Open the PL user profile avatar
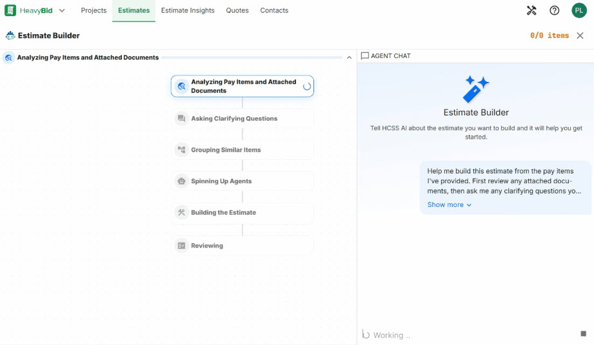The image size is (594, 345). tap(579, 10)
